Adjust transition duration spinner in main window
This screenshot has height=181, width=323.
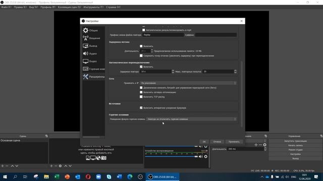[265, 149]
